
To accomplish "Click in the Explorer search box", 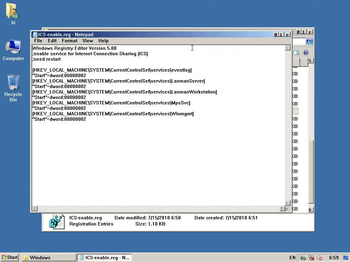I will pos(299,41).
